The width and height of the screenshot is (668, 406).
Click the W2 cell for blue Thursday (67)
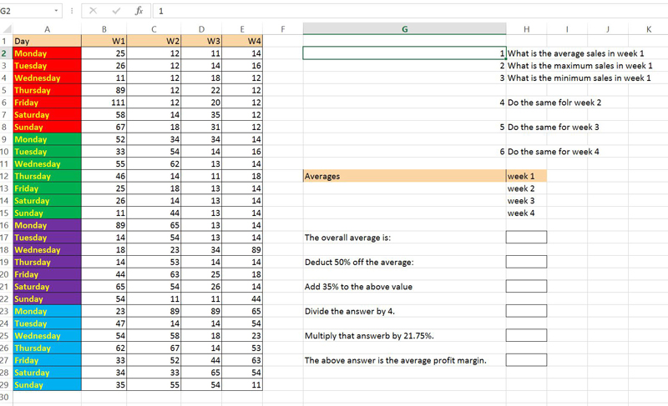[154, 348]
